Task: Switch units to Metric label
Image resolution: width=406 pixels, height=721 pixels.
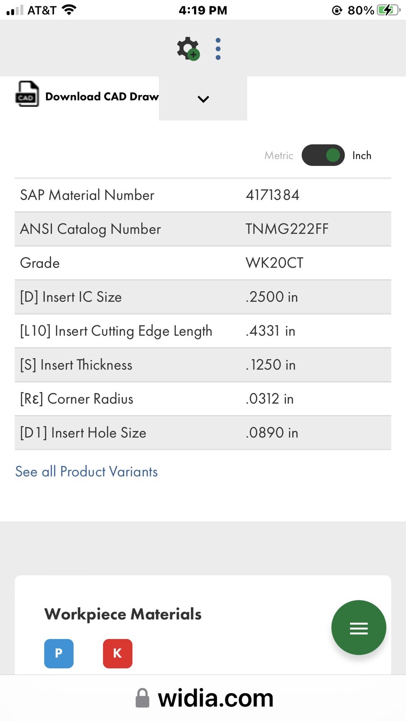Action: pos(279,155)
